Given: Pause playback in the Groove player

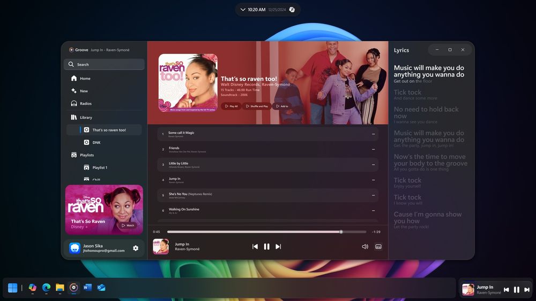Looking at the screenshot, I should 266,246.
